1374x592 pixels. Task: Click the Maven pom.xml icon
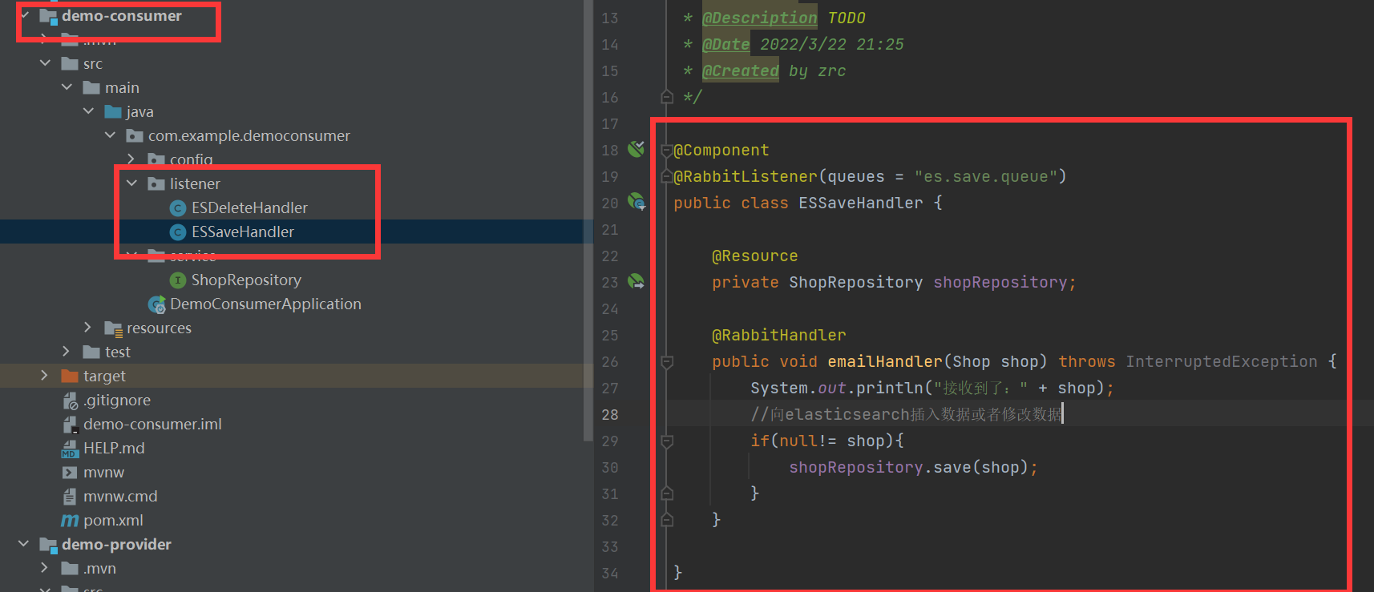click(x=70, y=521)
